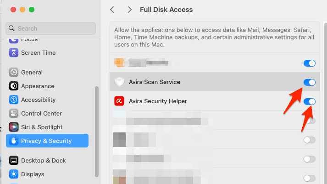327x184 pixels.
Task: Go back using the left chevron
Action: tap(112, 10)
